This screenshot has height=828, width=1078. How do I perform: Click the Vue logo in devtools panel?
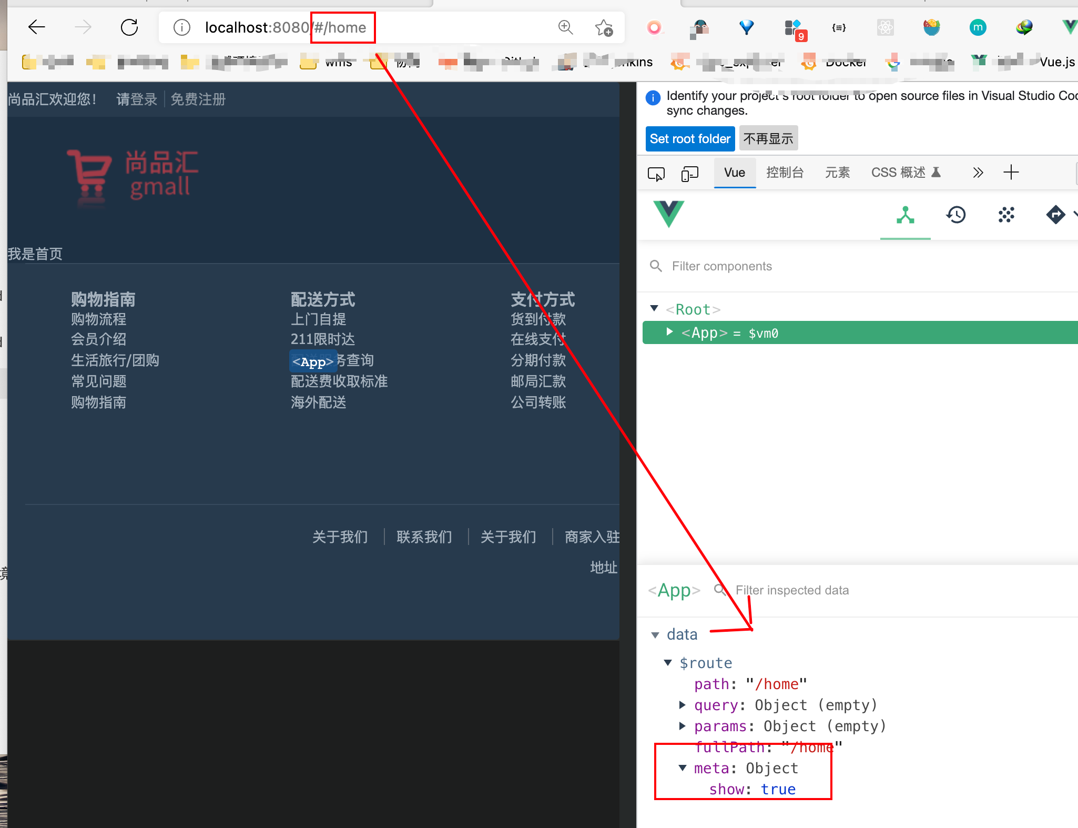[x=668, y=214]
